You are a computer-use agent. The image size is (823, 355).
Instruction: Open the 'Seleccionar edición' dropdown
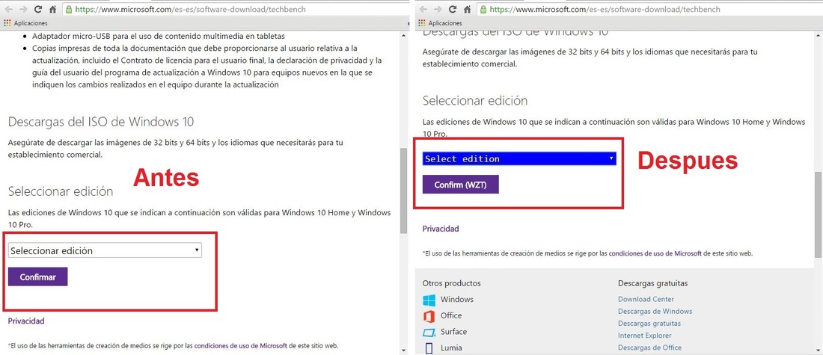tap(105, 250)
